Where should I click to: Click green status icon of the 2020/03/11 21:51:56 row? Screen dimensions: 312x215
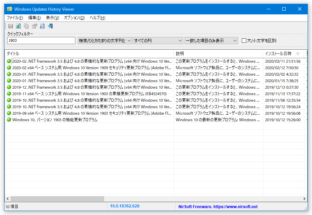(x=9, y=61)
